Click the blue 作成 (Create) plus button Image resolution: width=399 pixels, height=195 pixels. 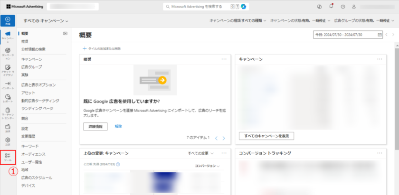point(8,20)
